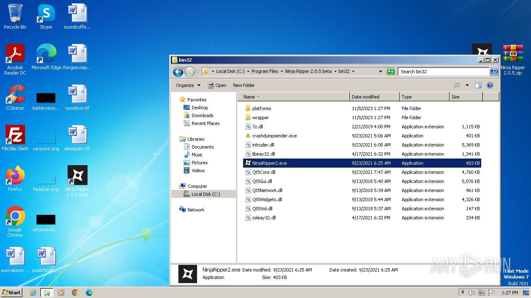Viewport: 531px width, 298px height.
Task: Click the Change your view icon
Action: coord(457,85)
